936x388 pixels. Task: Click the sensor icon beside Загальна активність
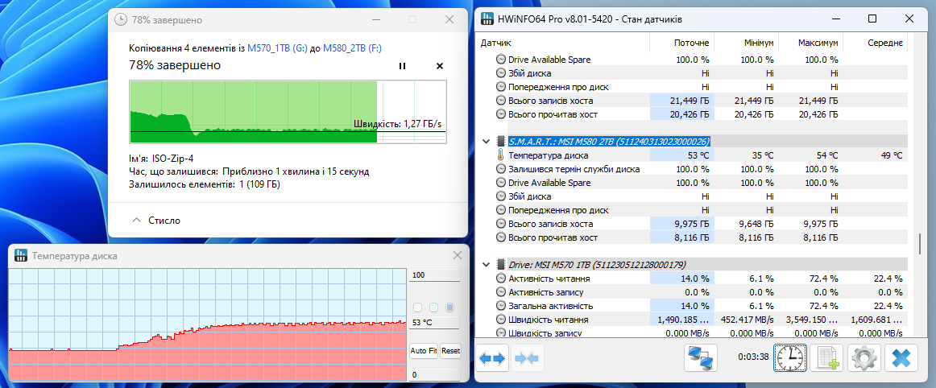[x=500, y=306]
